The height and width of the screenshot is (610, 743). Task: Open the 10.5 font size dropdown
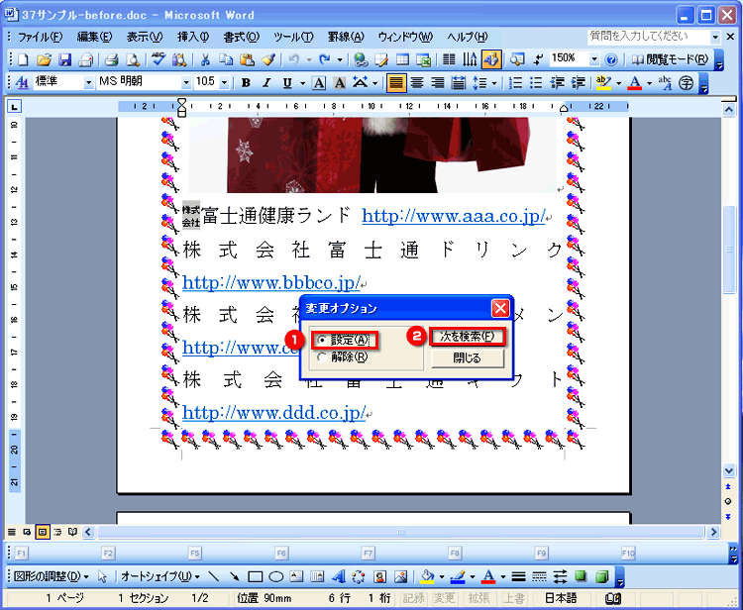[225, 83]
